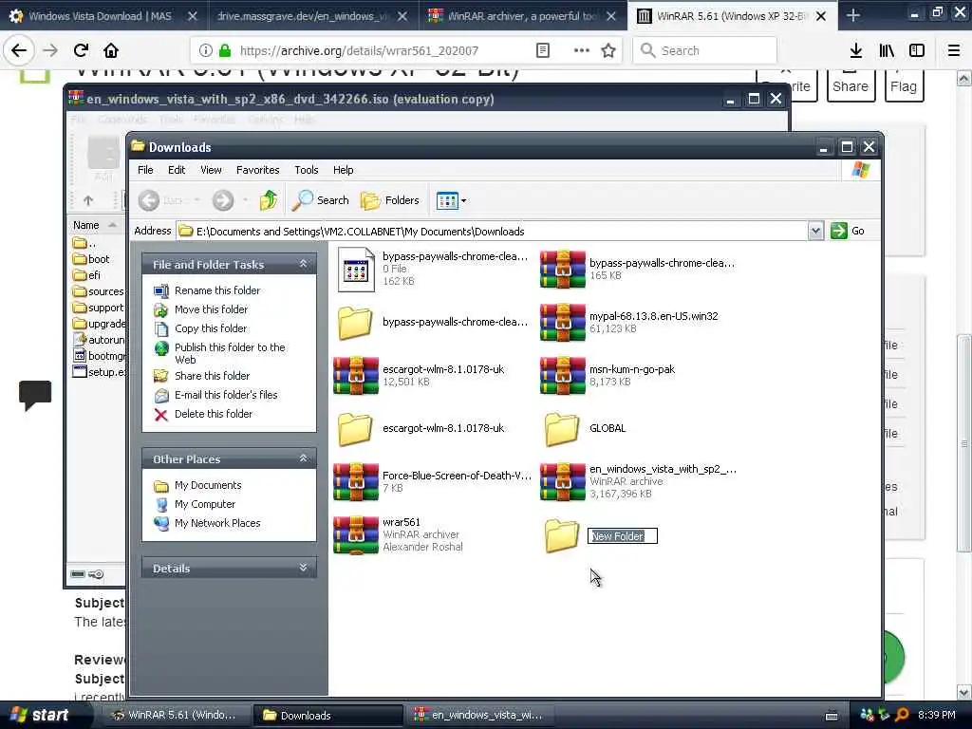Open the Tools menu in Downloads
The image size is (972, 729).
click(x=307, y=170)
